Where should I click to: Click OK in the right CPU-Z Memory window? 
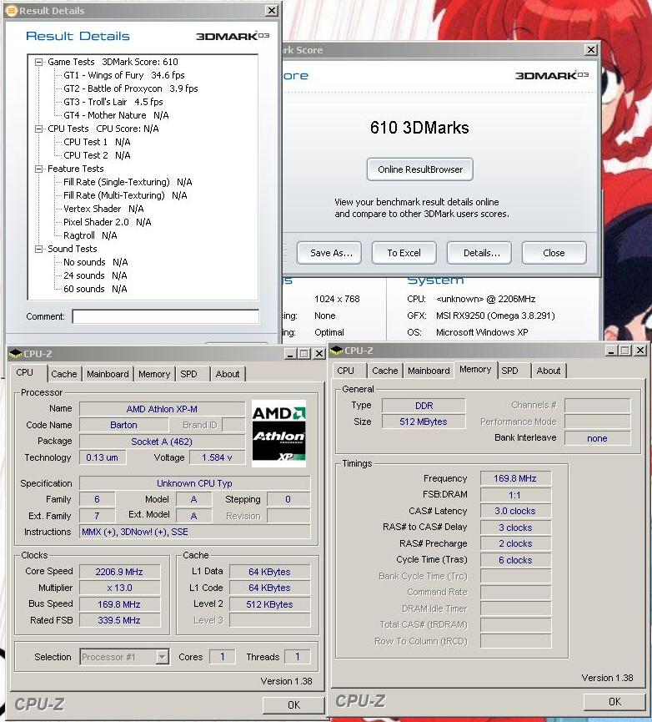point(614,702)
